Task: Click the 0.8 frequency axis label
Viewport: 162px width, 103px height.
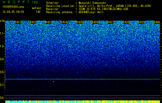Action: 2,72
